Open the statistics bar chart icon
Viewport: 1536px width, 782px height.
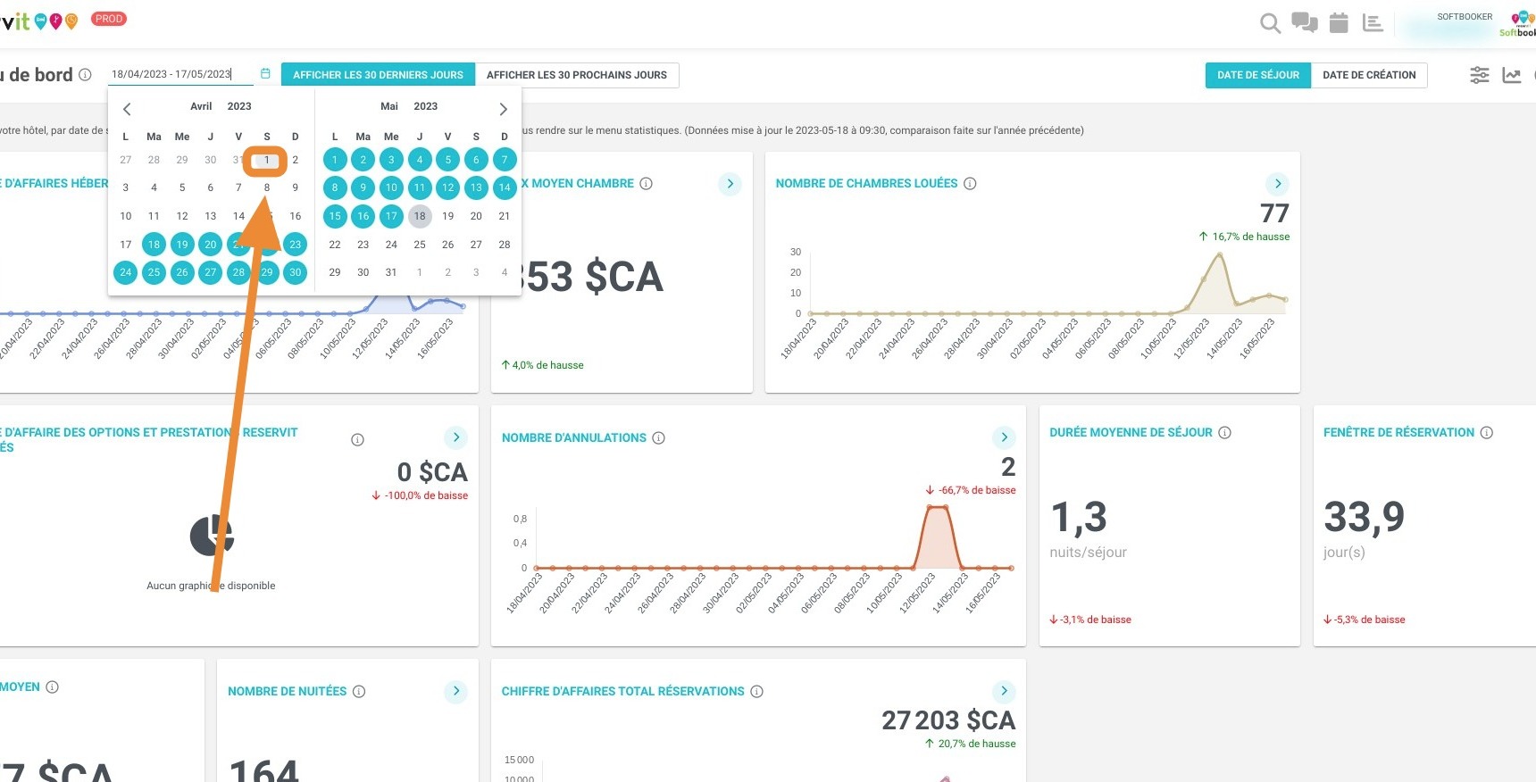[1373, 23]
